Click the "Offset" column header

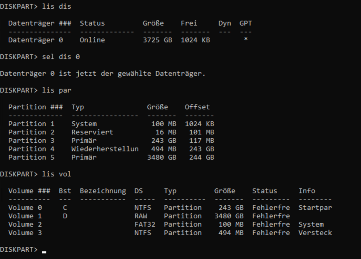click(x=197, y=107)
